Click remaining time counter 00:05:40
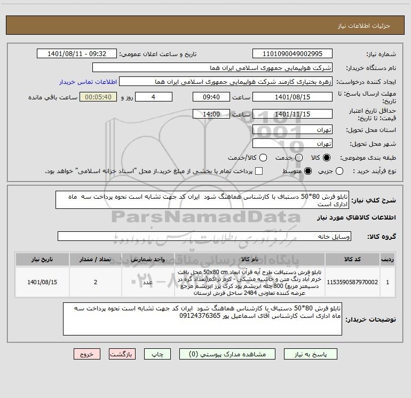Screen dimensions: 411x398 coord(98,97)
